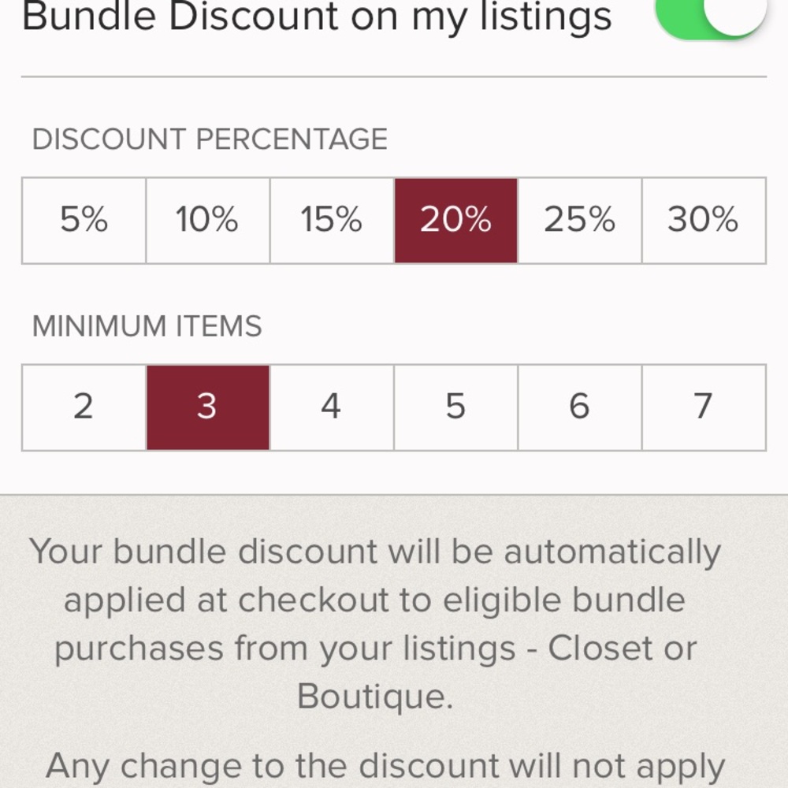This screenshot has width=788, height=788.
Task: Set minimum items to 2
Action: [x=84, y=407]
